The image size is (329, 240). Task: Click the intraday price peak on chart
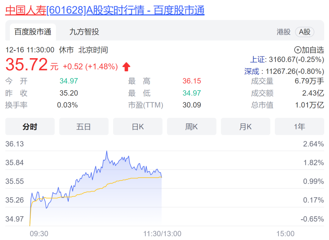(x=107, y=151)
